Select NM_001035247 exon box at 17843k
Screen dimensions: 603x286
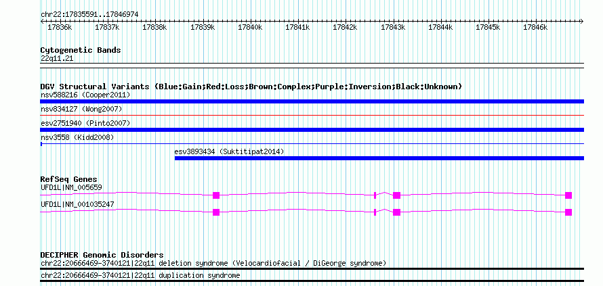[x=397, y=212]
